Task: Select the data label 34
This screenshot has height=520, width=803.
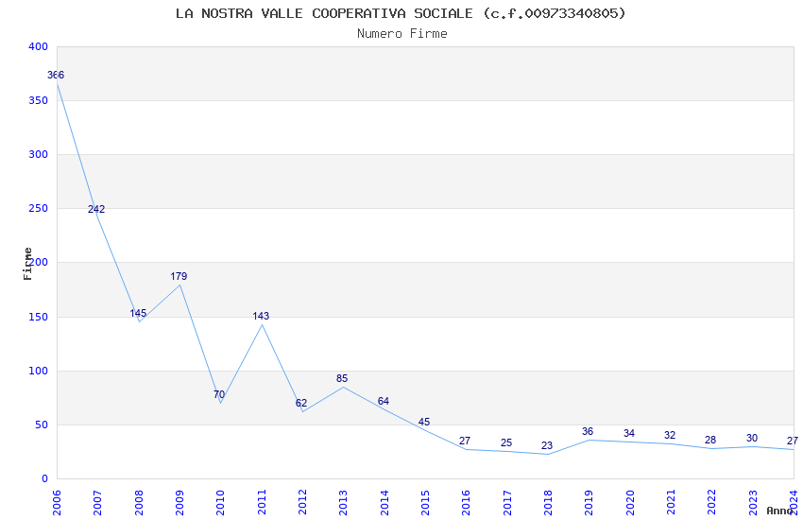Action: click(x=629, y=433)
